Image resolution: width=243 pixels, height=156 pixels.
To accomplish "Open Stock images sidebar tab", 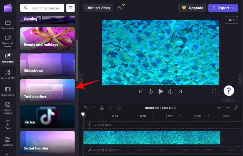I will (x=8, y=108).
